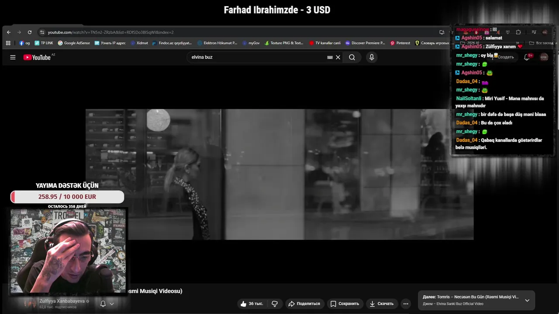This screenshot has width=559, height=314.
Task: Click the Скачать download button
Action: (x=382, y=304)
